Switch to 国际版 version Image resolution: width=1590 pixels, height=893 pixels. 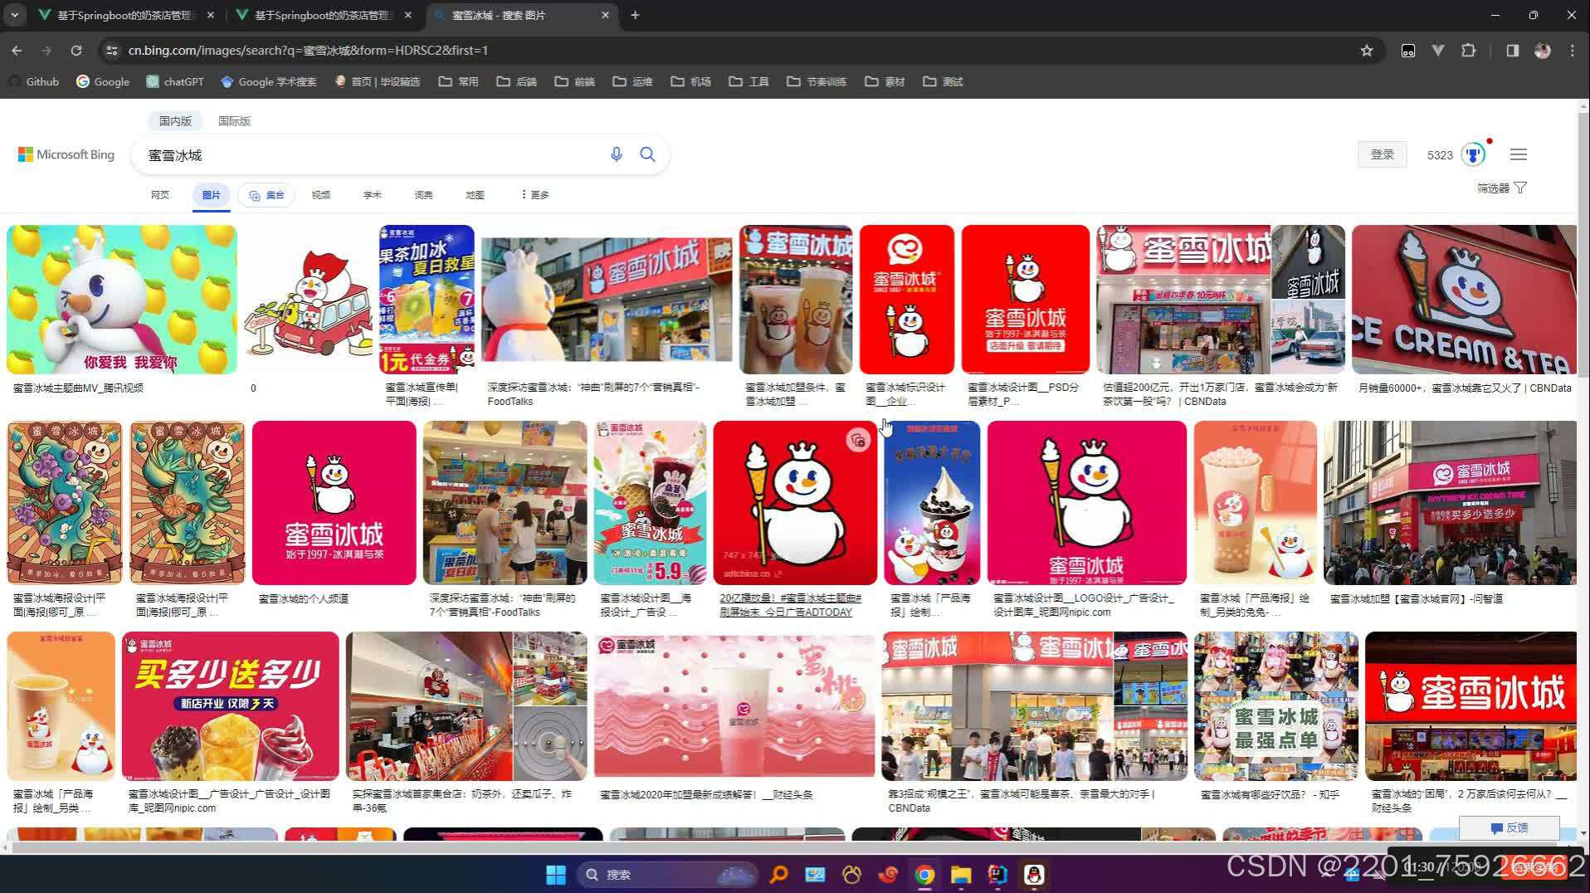pos(234,121)
